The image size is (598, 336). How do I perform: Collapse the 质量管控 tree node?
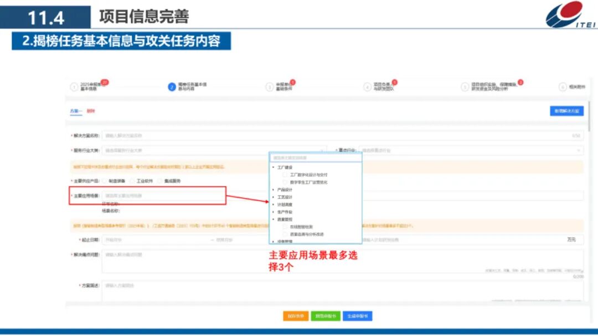274,219
